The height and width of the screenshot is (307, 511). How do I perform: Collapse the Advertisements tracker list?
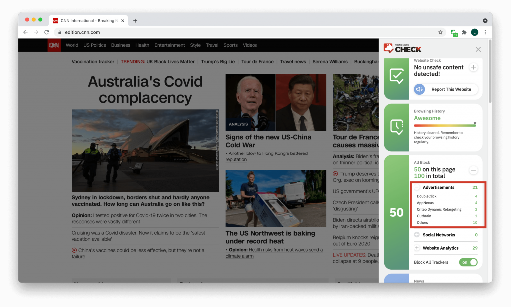point(417,188)
